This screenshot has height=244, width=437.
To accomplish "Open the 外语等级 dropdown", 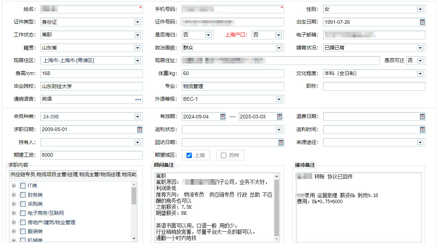I will pos(279,99).
